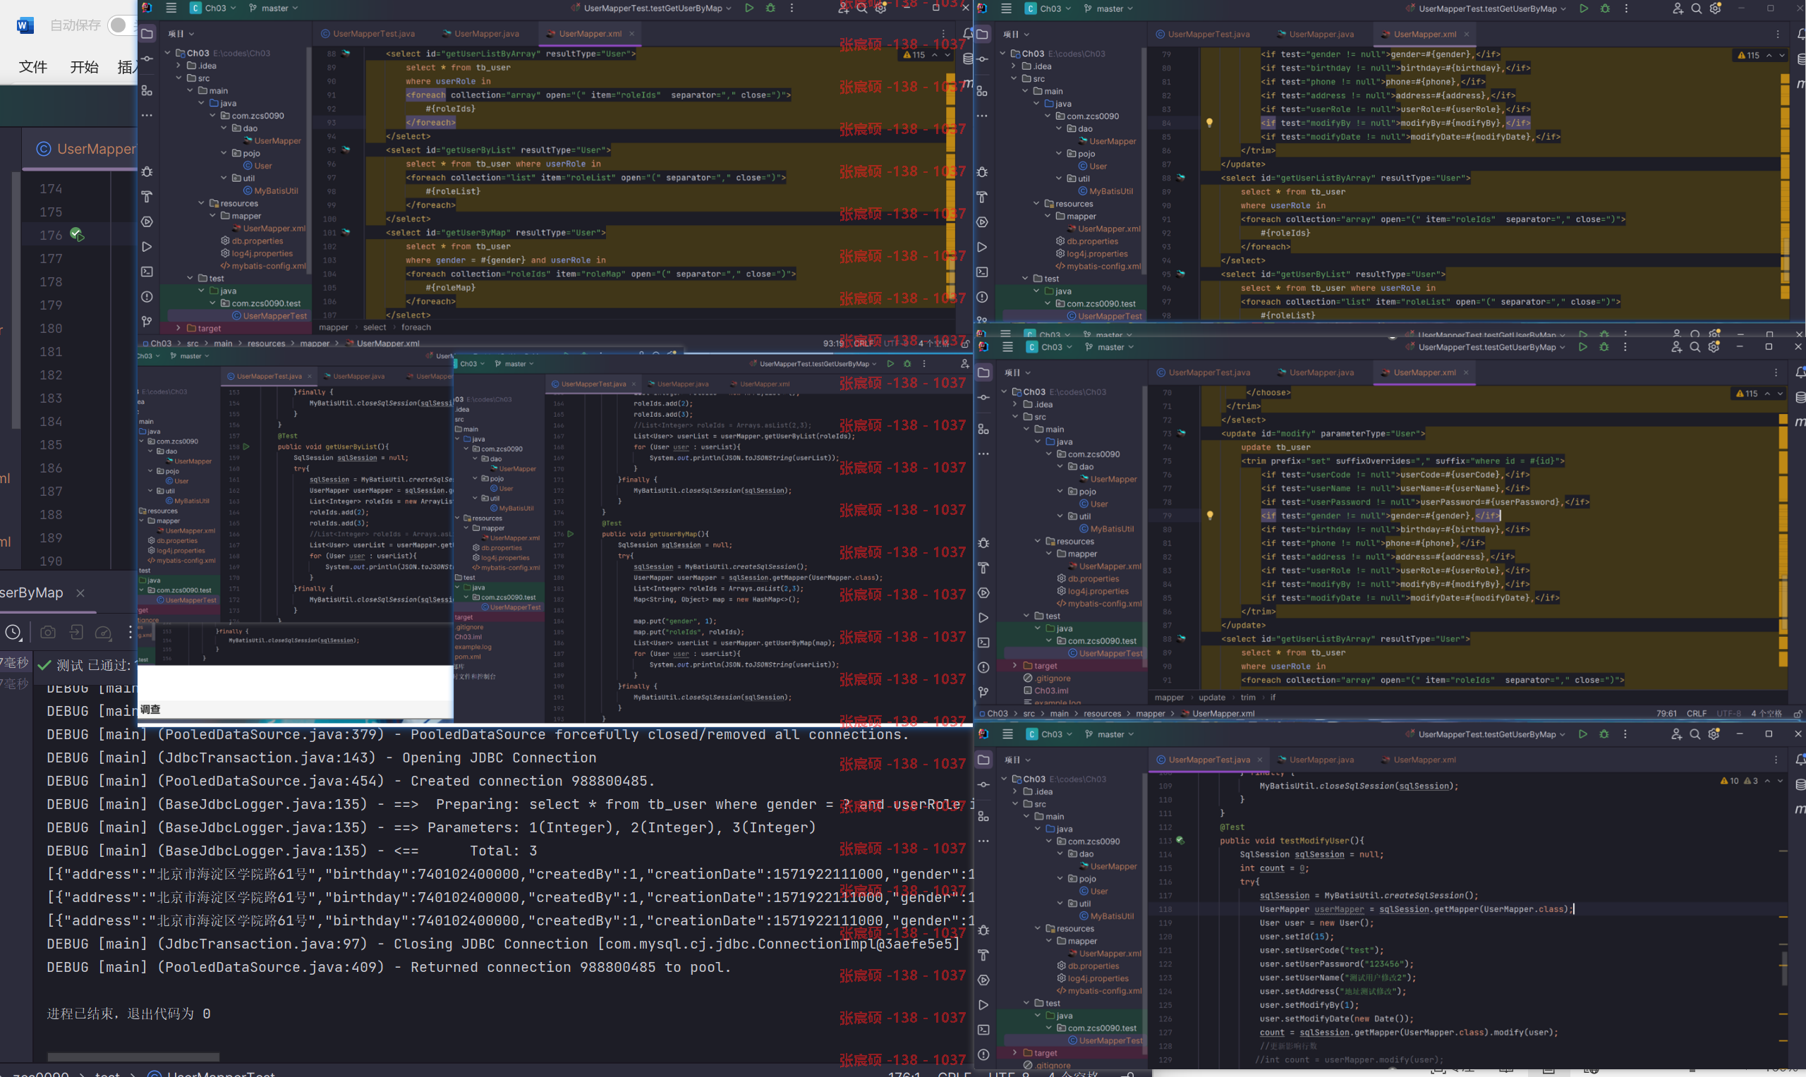This screenshot has width=1806, height=1077.
Task: Click trim breadcrumb in editor footer
Action: click(1248, 698)
